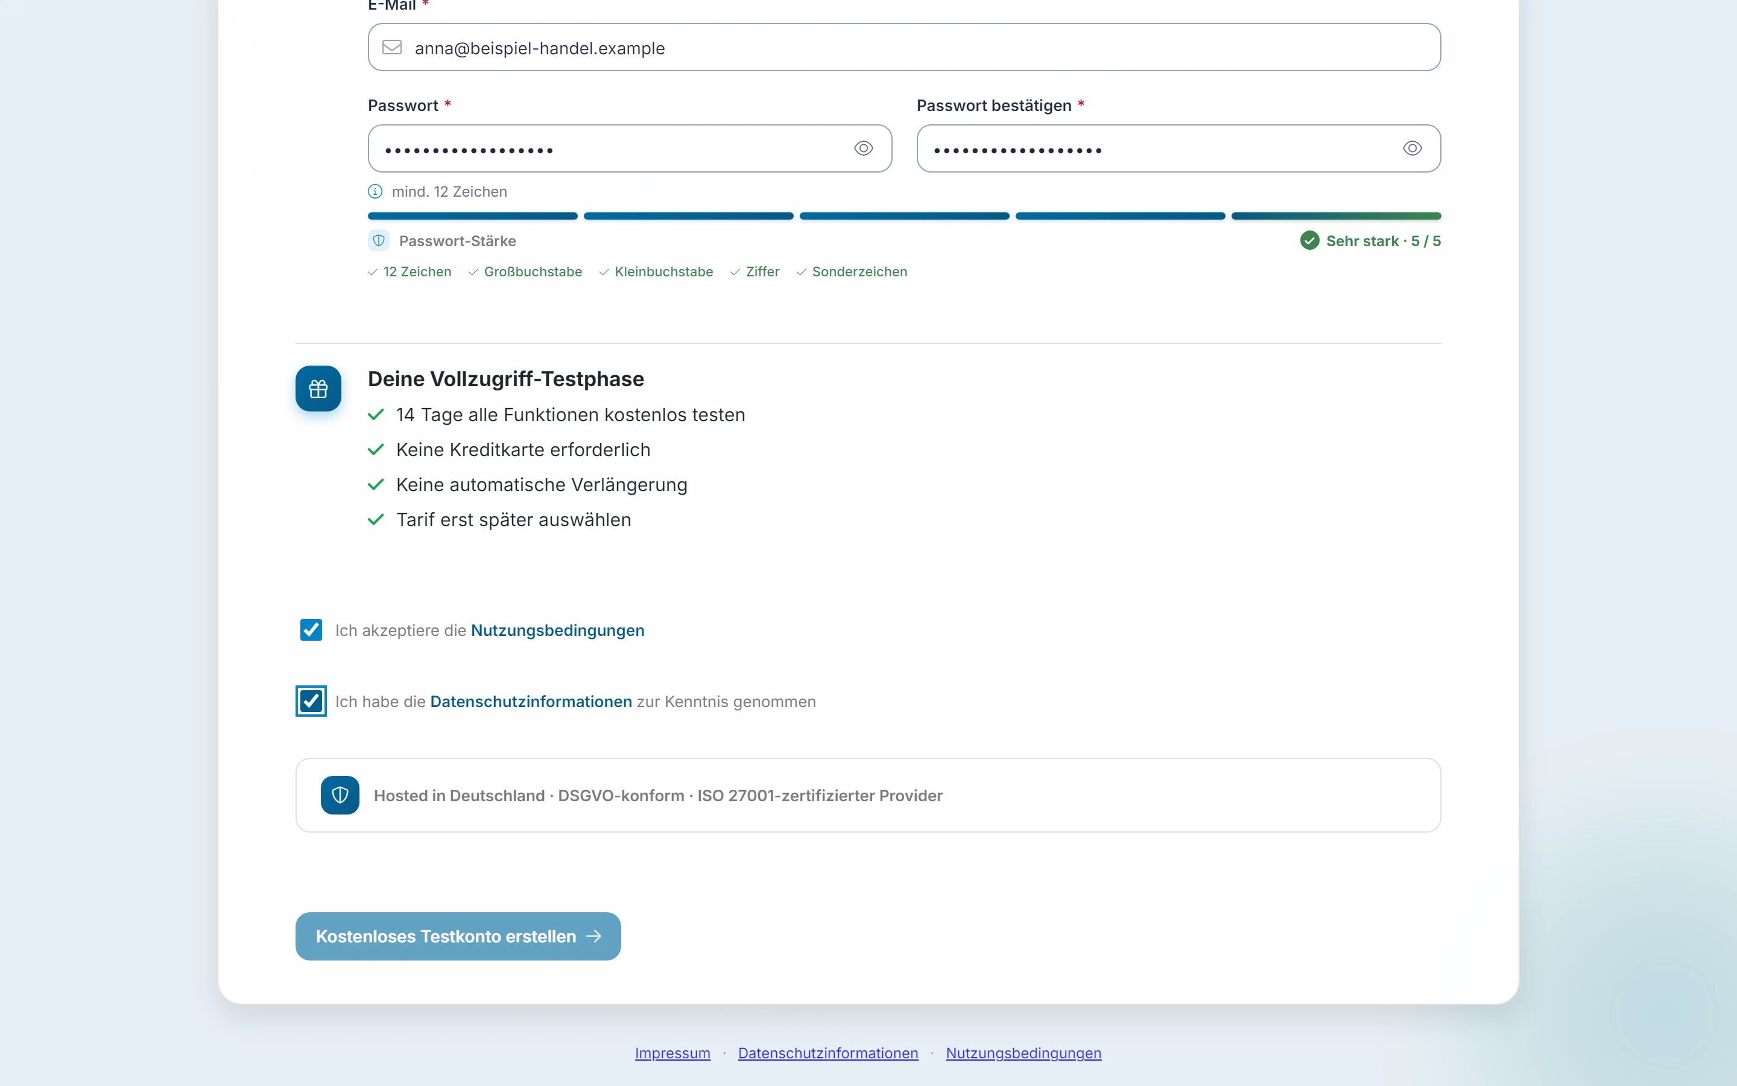Click Deine Vollzugriff-Testphase heading
The height and width of the screenshot is (1086, 1737).
506,379
